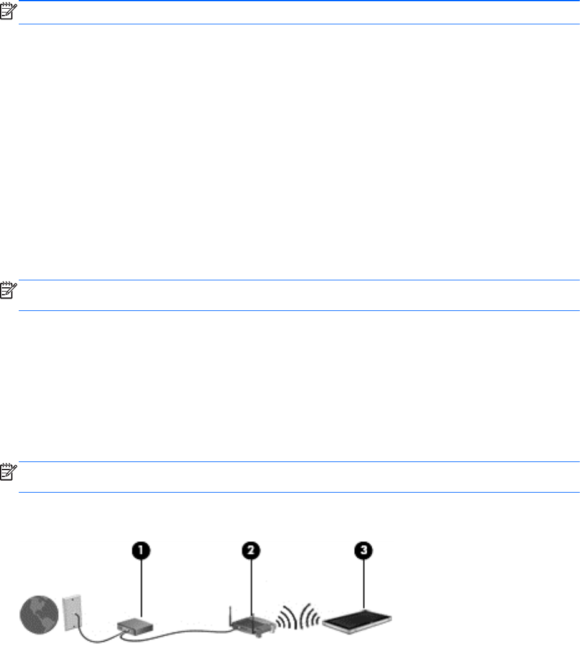Viewport: 580px width, 645px height.
Task: Click the topmost note pencil icon
Action: click(8, 11)
